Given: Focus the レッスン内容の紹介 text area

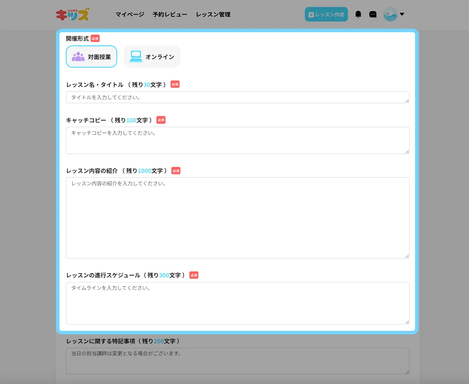Looking at the screenshot, I should click(x=237, y=218).
